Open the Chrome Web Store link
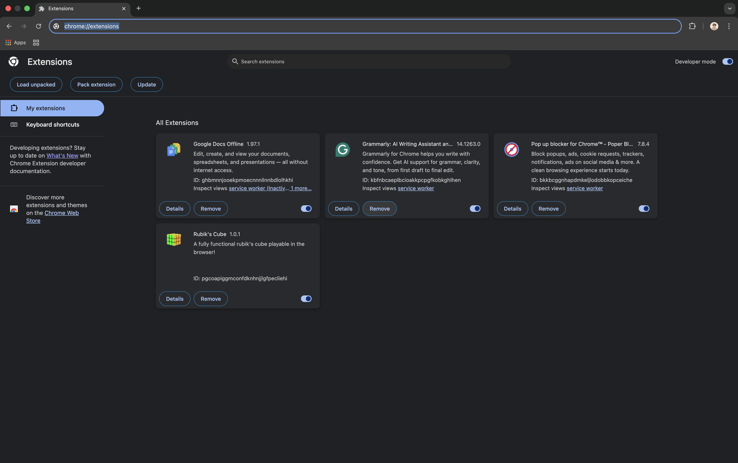The image size is (738, 463). 52,217
